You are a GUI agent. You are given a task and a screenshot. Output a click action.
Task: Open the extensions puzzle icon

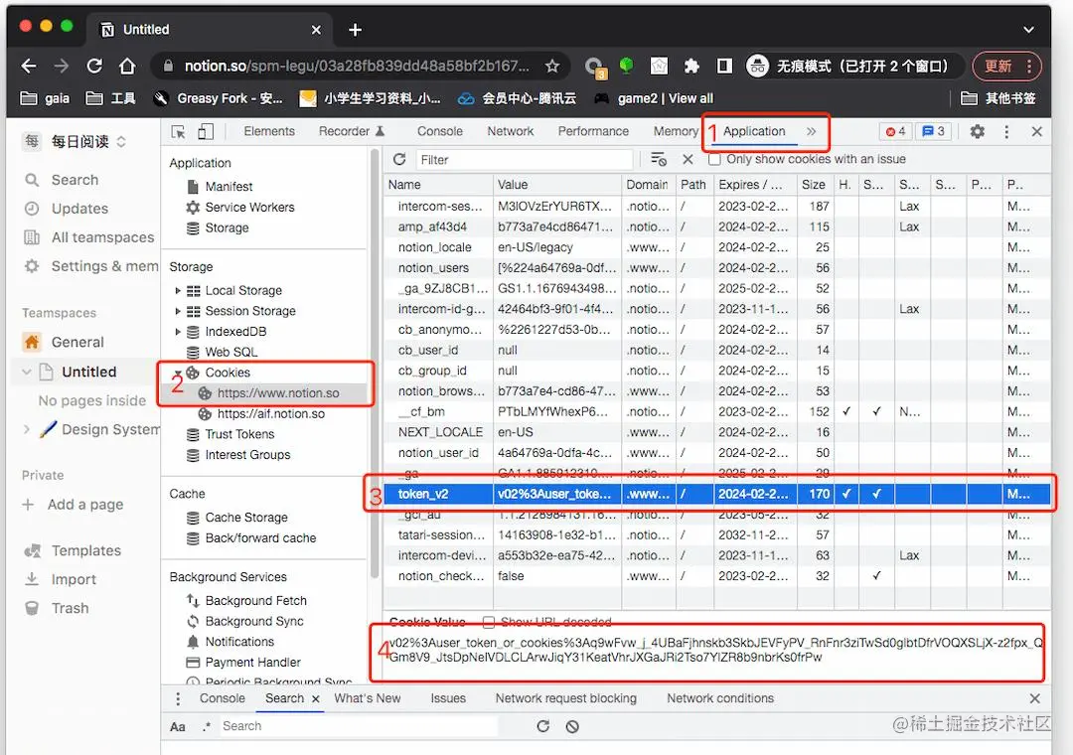point(691,66)
